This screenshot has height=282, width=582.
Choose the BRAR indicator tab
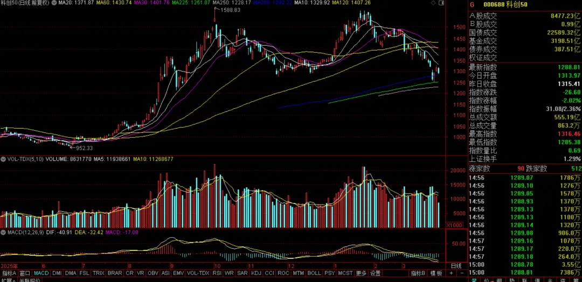pyautogui.click(x=115, y=273)
